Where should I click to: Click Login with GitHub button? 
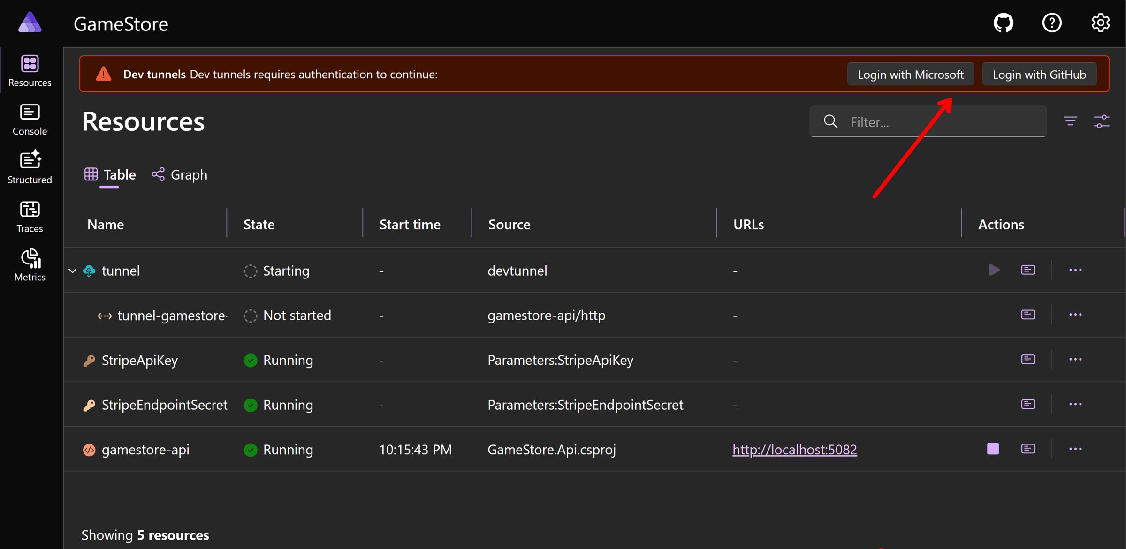(1039, 75)
